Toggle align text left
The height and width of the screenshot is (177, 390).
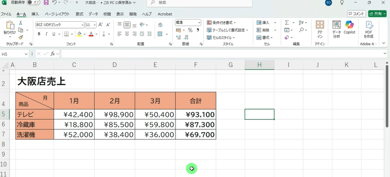pos(119,34)
